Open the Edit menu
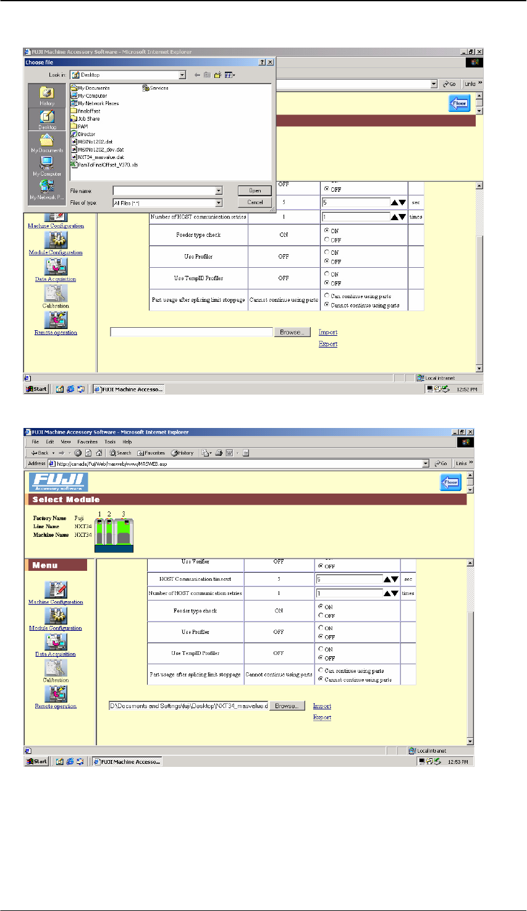The image size is (527, 911). (50, 442)
